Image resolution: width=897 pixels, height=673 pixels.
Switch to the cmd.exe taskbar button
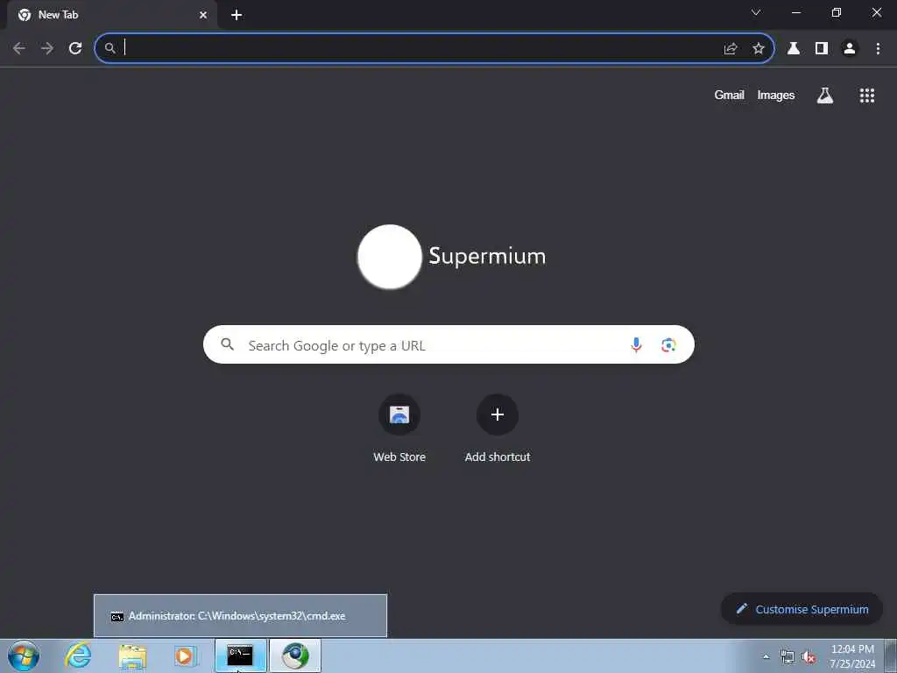click(240, 655)
